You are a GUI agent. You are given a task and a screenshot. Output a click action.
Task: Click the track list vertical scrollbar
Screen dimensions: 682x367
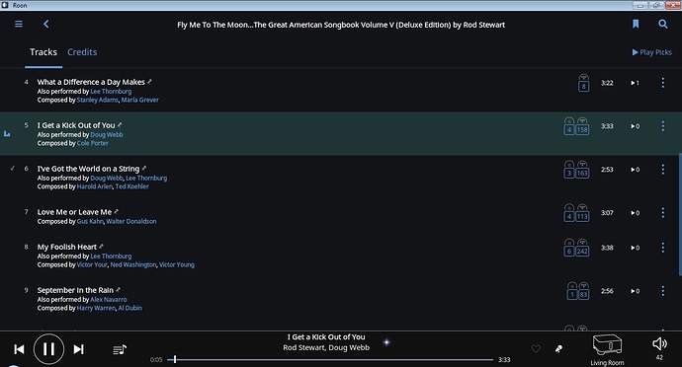(680, 214)
